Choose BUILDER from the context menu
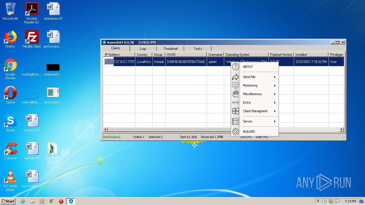 coord(249,132)
